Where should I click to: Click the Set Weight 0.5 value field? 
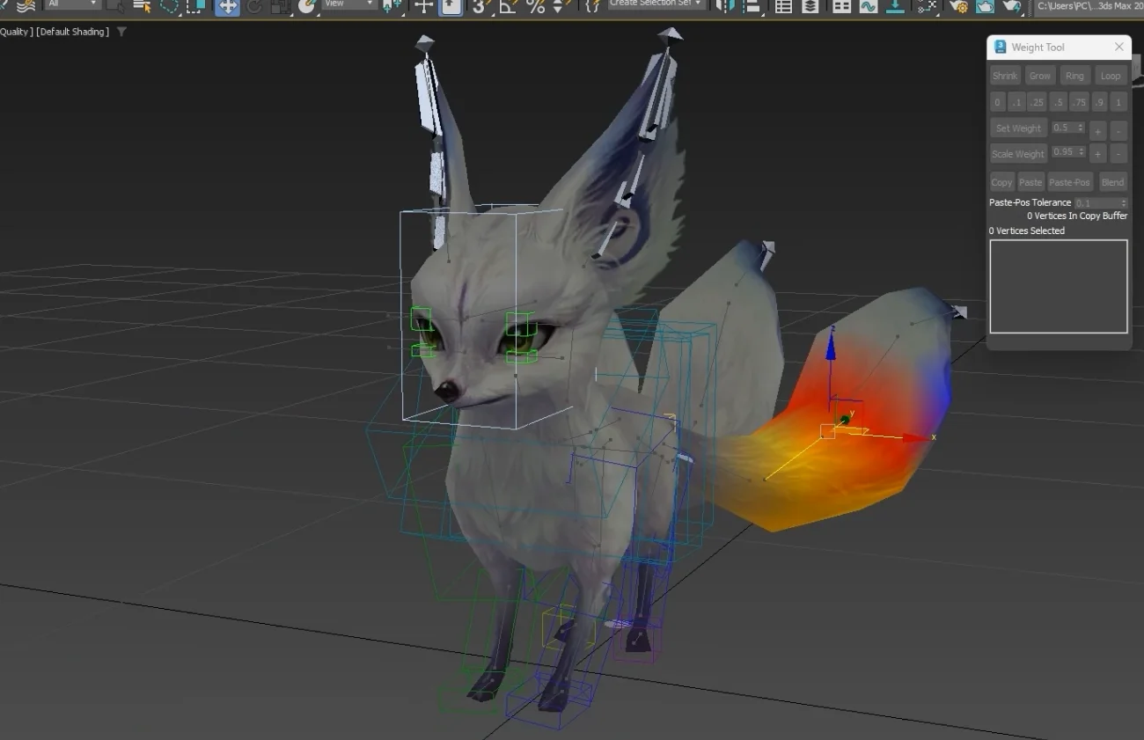click(1063, 128)
